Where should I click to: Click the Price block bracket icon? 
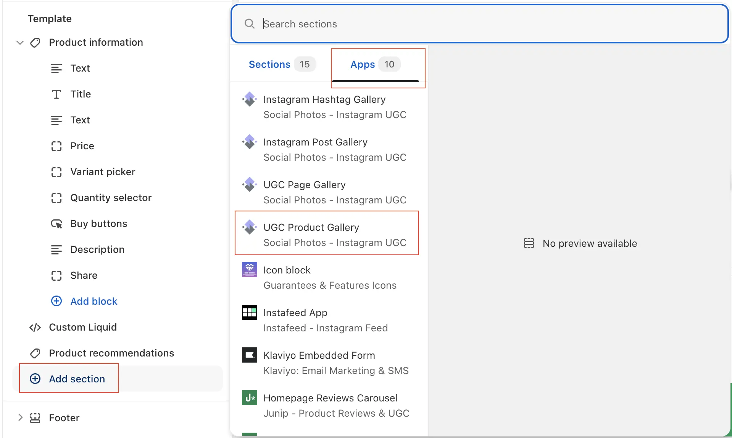tap(56, 146)
